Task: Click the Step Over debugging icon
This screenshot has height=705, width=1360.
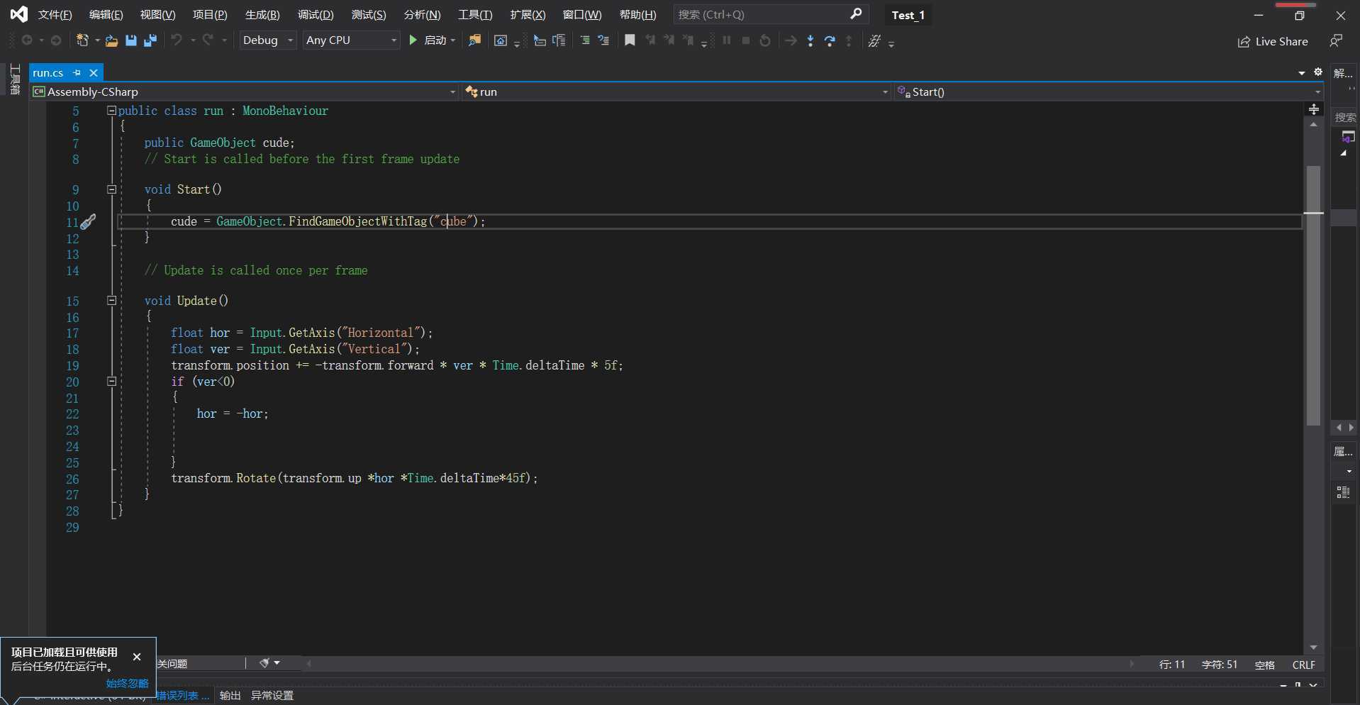Action: point(830,40)
